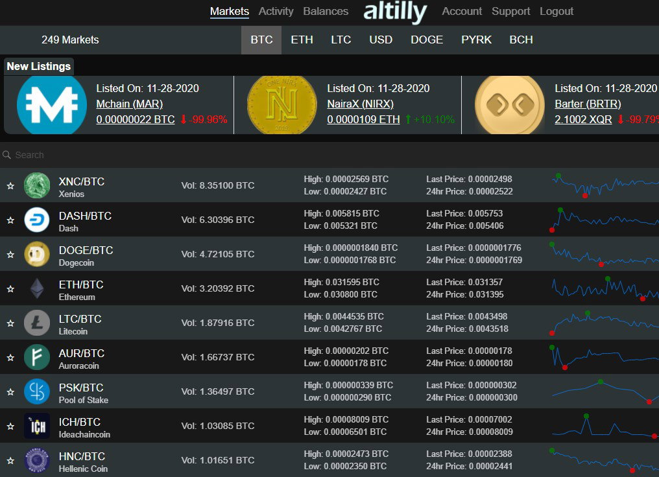
Task: Switch to the DOGE market tab
Action: pos(427,40)
